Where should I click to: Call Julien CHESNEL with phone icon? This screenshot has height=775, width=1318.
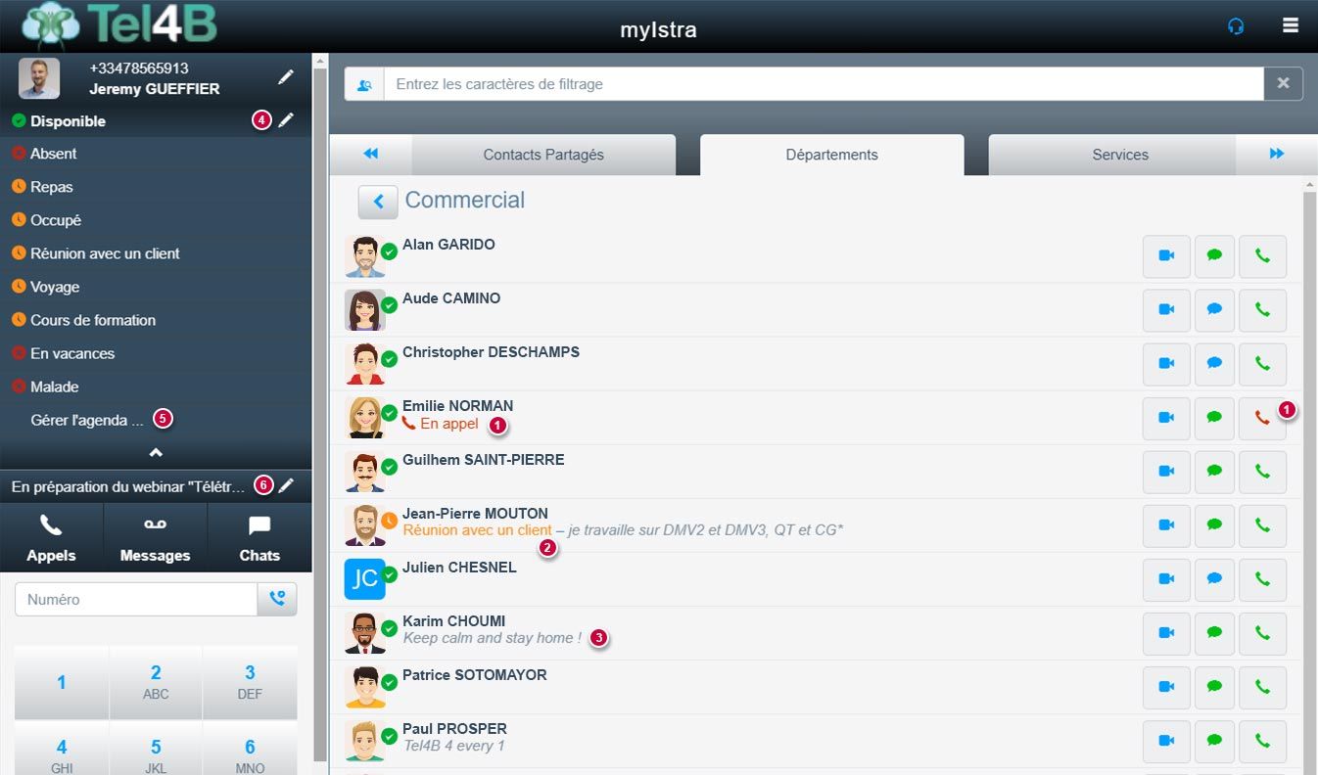click(1262, 579)
